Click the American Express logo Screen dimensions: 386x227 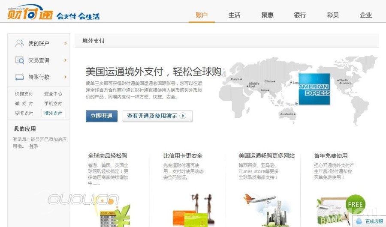click(314, 89)
